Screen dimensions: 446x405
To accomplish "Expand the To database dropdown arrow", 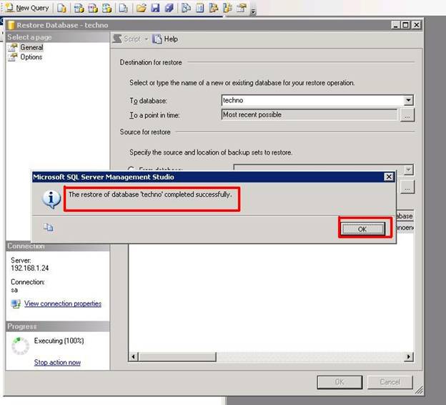I will pos(408,100).
